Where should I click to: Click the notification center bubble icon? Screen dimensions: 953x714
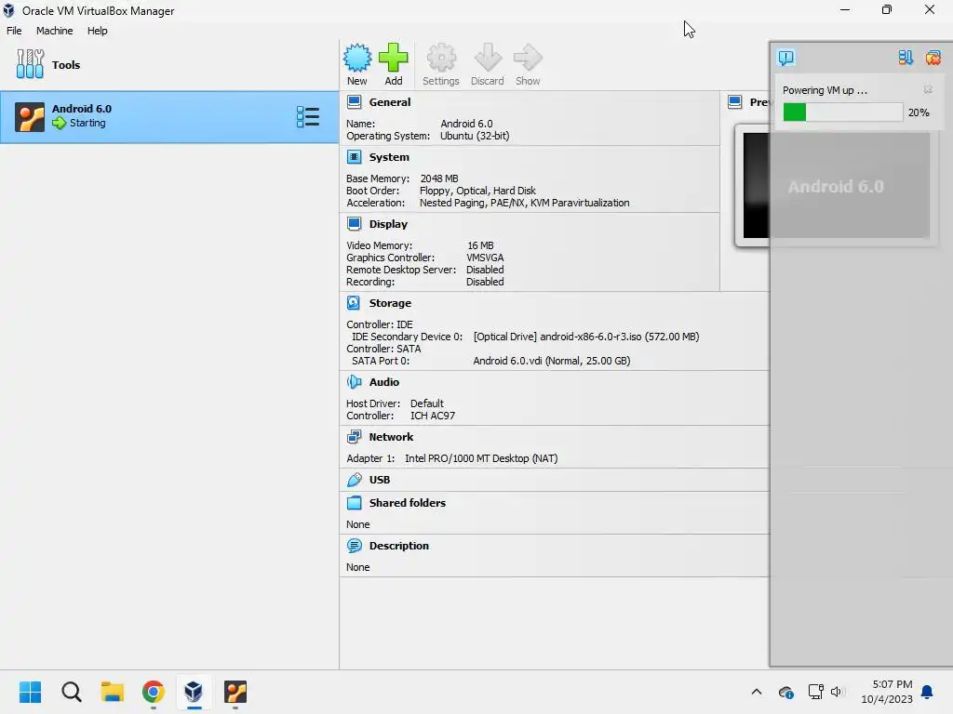click(x=785, y=58)
